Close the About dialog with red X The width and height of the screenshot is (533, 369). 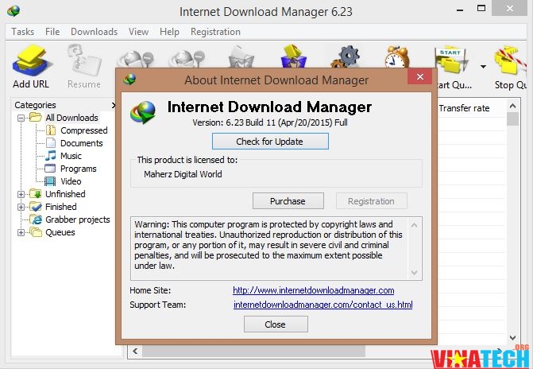point(419,76)
